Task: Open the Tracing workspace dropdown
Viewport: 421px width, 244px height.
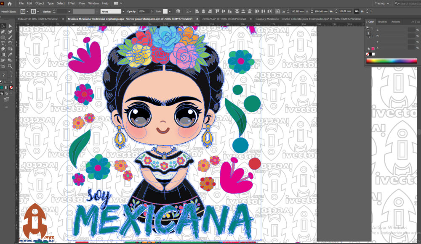Action: 382,3
